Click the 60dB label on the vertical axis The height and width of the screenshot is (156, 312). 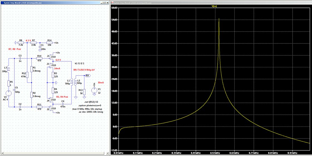pos(114,8)
